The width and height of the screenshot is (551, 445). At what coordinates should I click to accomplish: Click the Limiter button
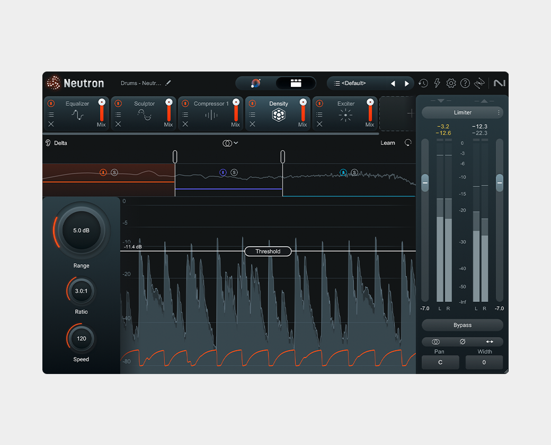coord(463,112)
